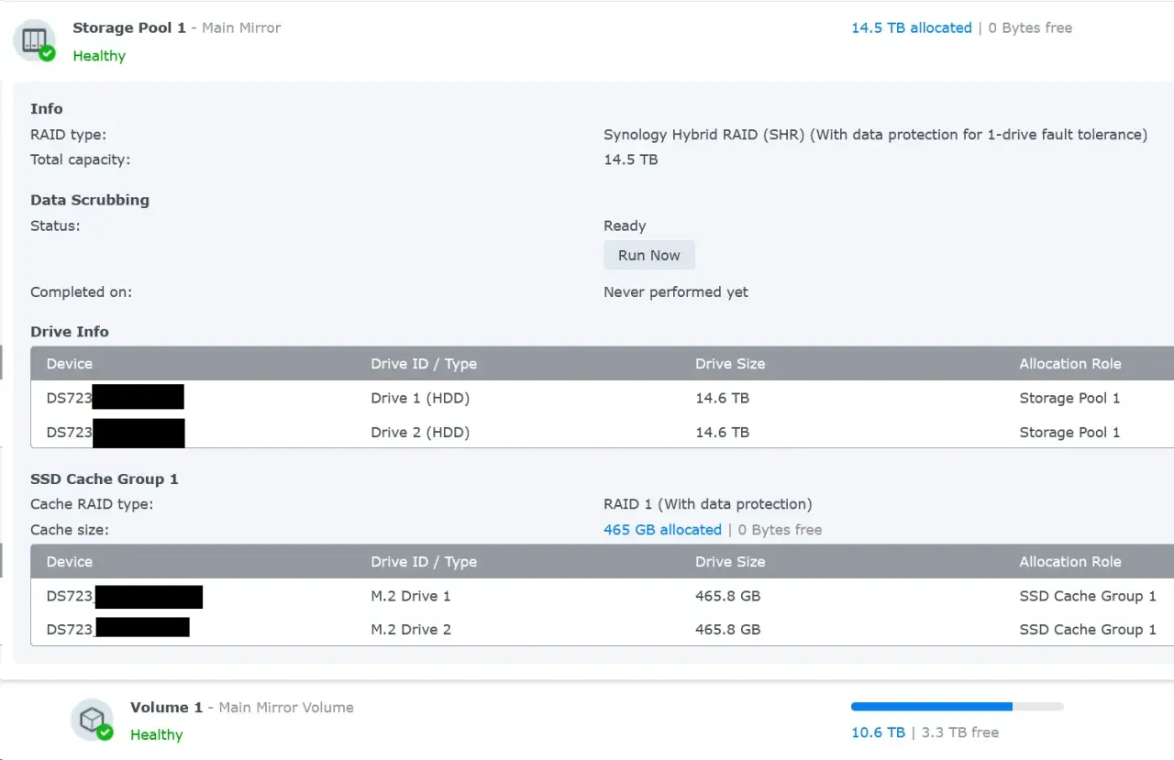Click the 465.8 GB size of M.2 Drive 2
This screenshot has width=1174, height=760.
(x=727, y=629)
